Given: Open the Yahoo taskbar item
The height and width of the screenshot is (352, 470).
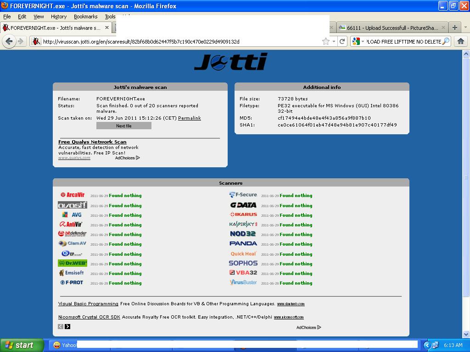Looking at the screenshot, I should click(x=64, y=345).
